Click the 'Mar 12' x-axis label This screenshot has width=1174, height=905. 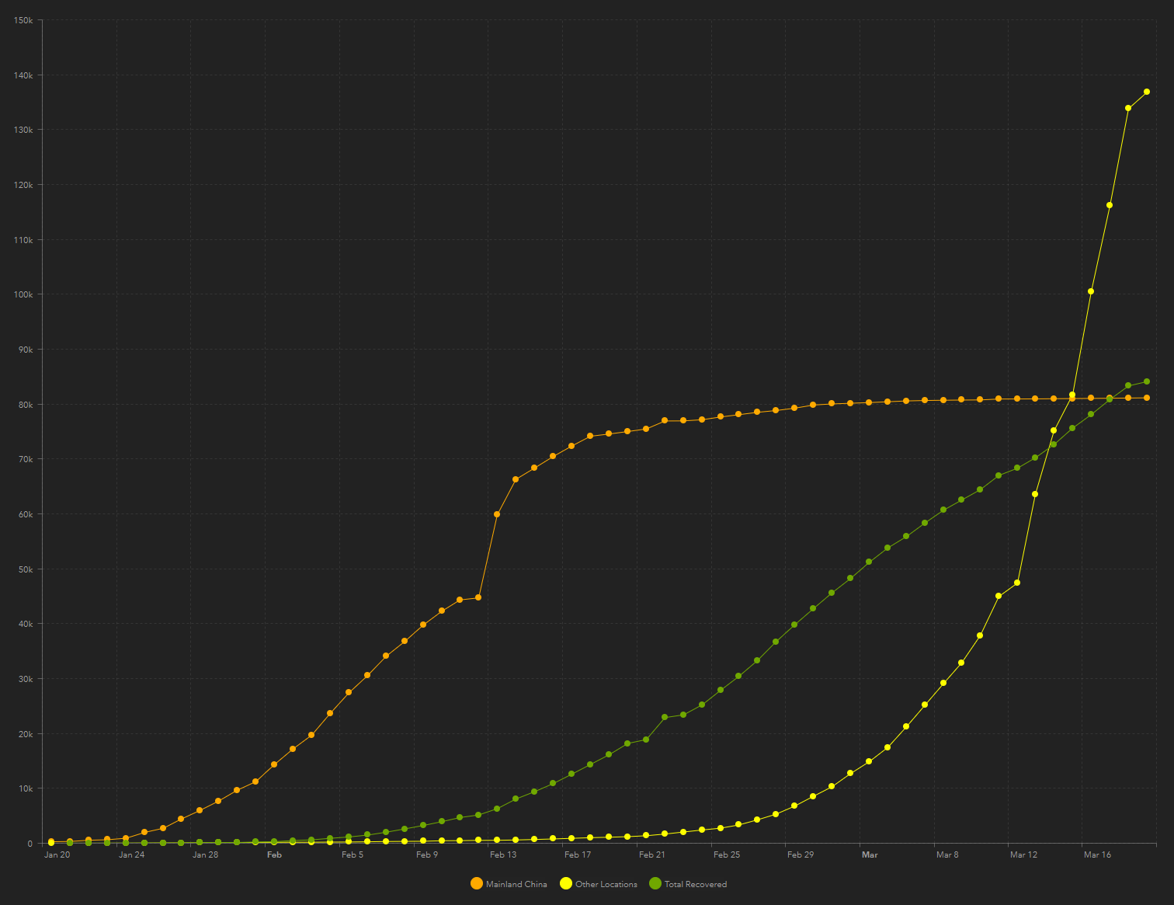tap(1023, 855)
